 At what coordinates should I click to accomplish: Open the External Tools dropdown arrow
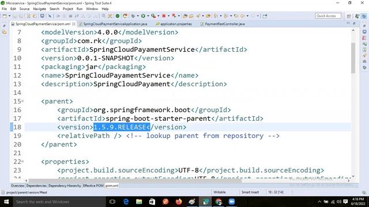(159, 16)
